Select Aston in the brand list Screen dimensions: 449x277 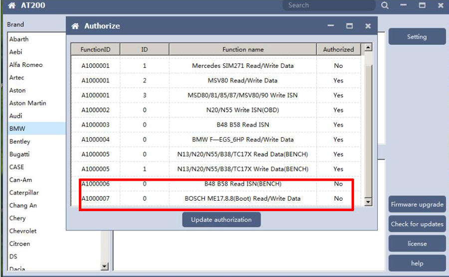tap(17, 90)
